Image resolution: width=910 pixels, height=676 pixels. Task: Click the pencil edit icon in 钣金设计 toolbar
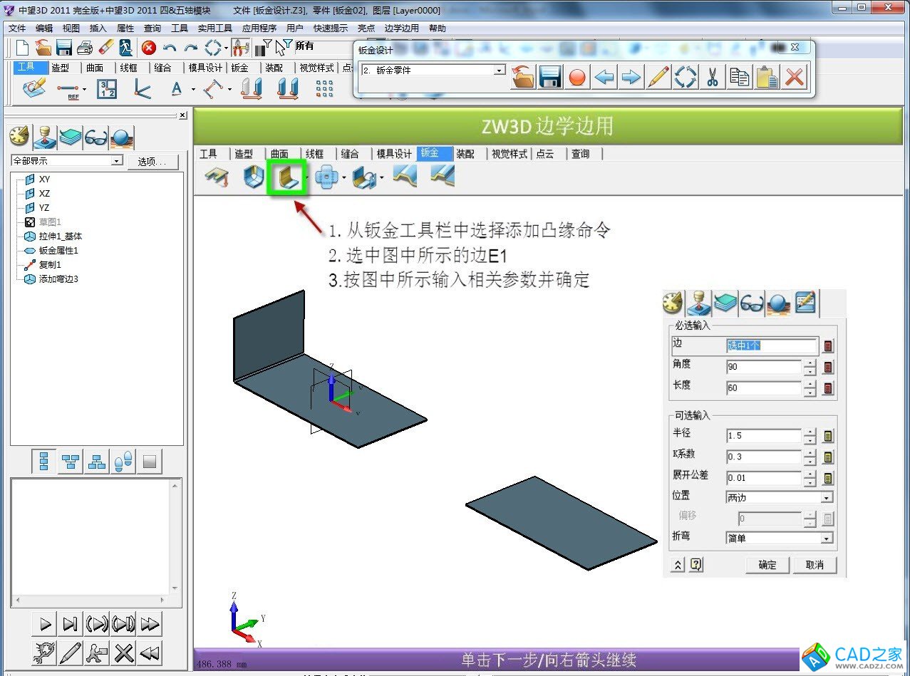[x=658, y=76]
